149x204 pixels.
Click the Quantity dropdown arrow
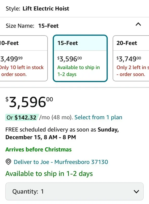pos(136,192)
